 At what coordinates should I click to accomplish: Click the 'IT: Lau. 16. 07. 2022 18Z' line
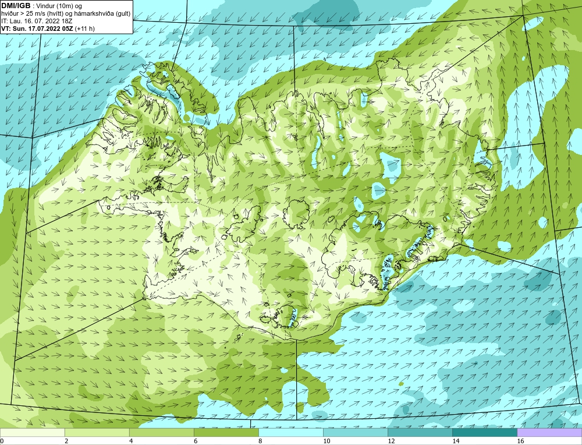tap(37, 21)
